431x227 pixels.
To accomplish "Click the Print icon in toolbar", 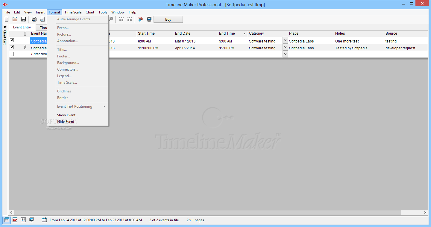I will [34, 19].
